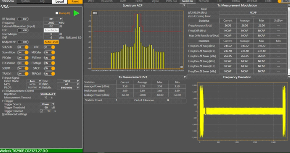The width and height of the screenshot is (290, 153).
Task: Click the Local button
Action: (60, 2)
